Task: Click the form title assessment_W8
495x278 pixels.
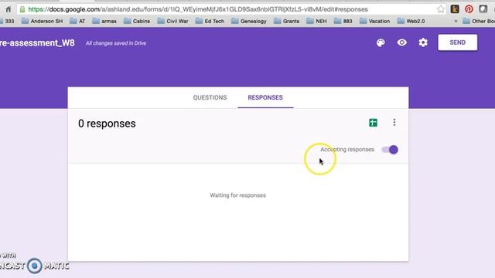Action: 37,43
